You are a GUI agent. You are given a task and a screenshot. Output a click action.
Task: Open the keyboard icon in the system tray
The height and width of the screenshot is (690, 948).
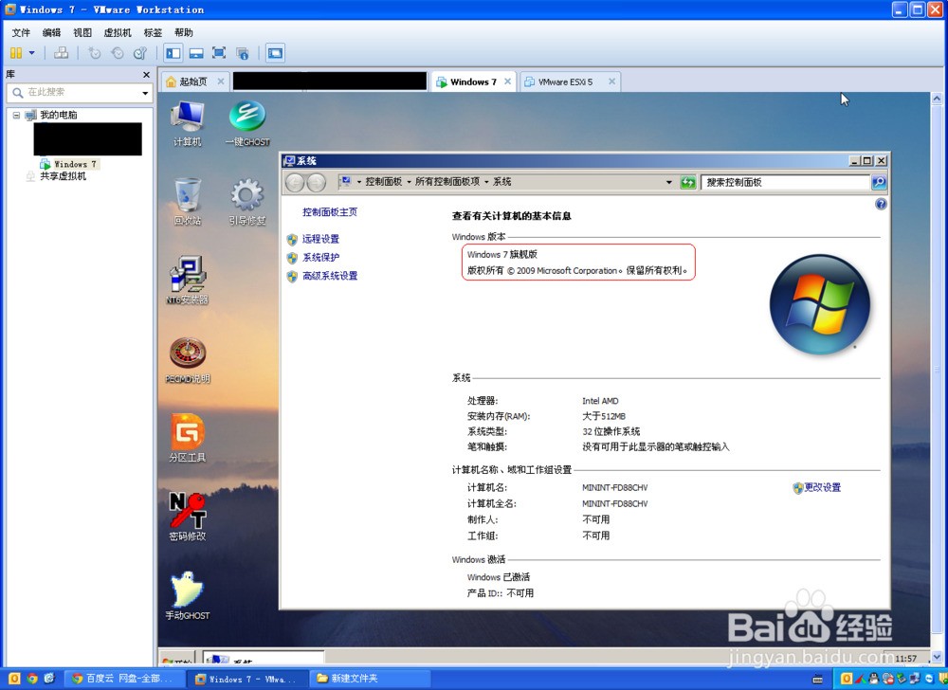pyautogui.click(x=817, y=680)
